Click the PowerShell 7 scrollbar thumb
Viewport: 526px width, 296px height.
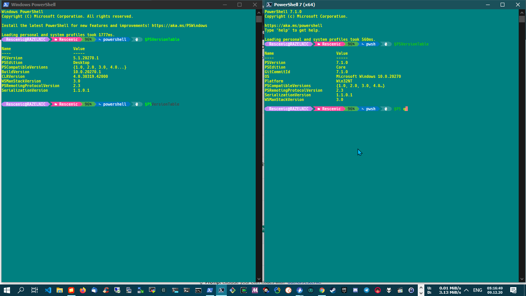[x=522, y=19]
